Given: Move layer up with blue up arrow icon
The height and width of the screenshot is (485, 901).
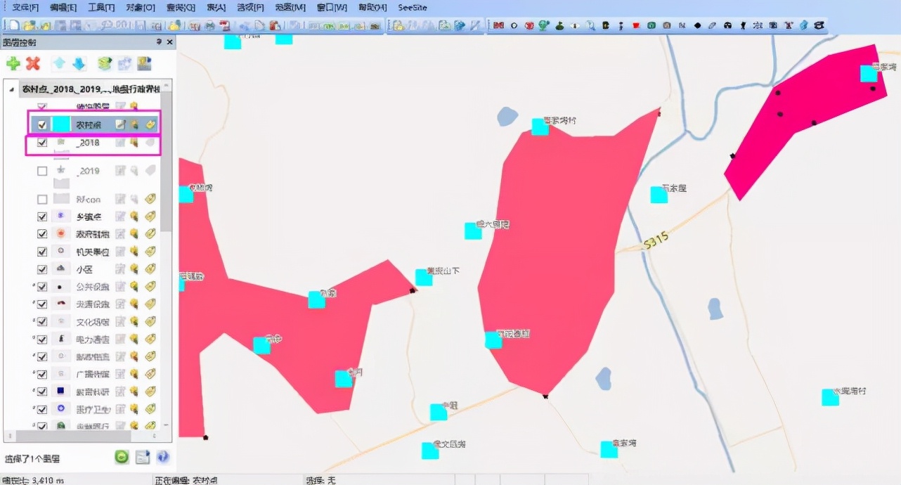Looking at the screenshot, I should coord(59,63).
